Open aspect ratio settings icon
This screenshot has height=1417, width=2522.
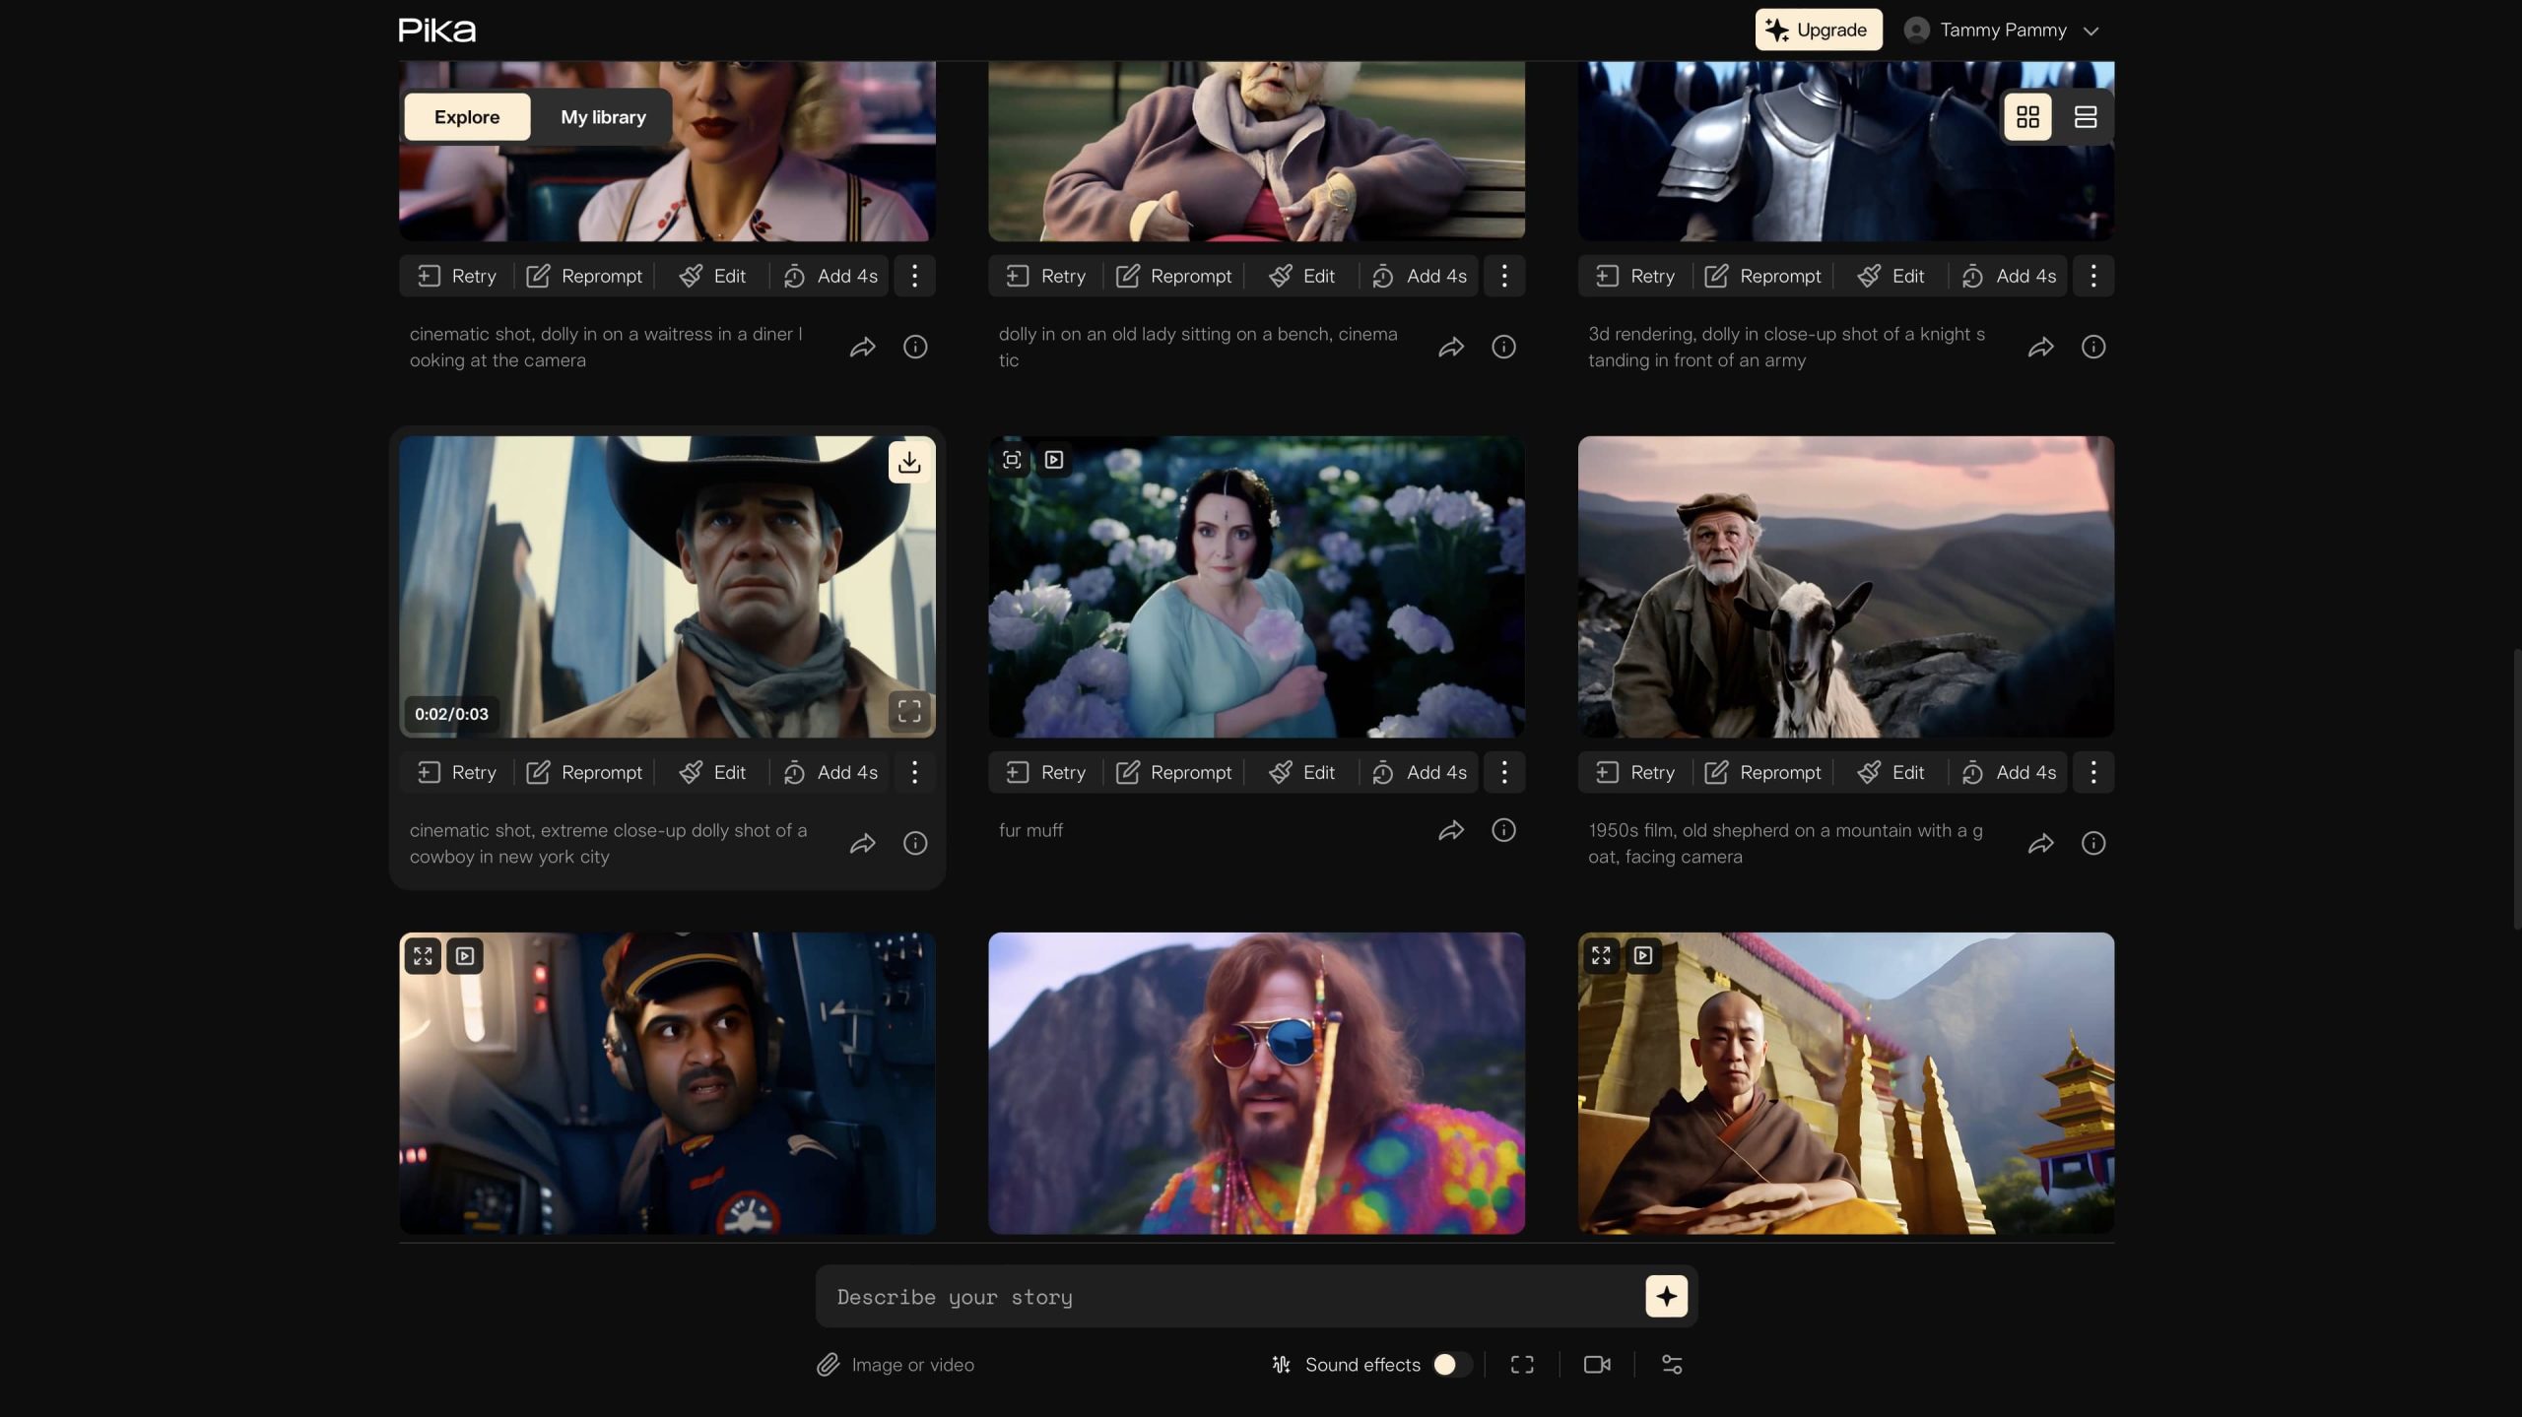[1522, 1365]
